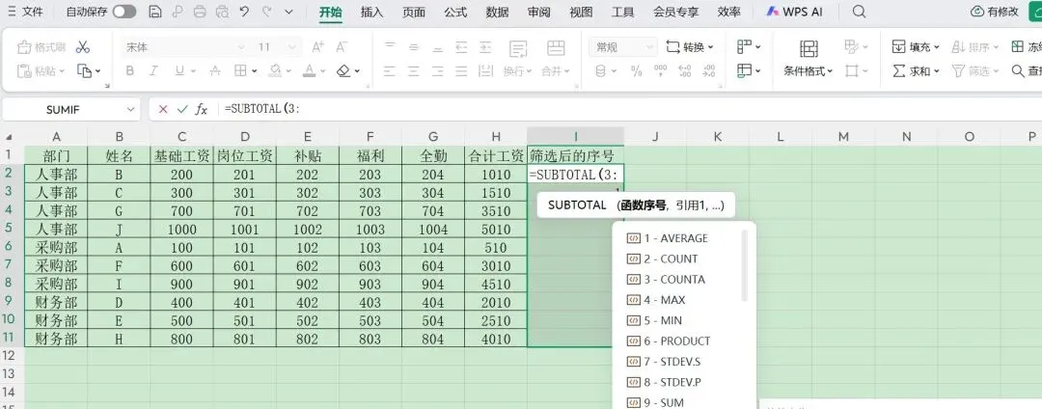Select row header 5
Image resolution: width=1042 pixels, height=409 pixels.
click(x=10, y=229)
